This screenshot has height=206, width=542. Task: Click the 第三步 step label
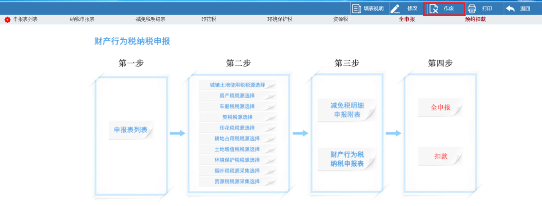tap(347, 63)
